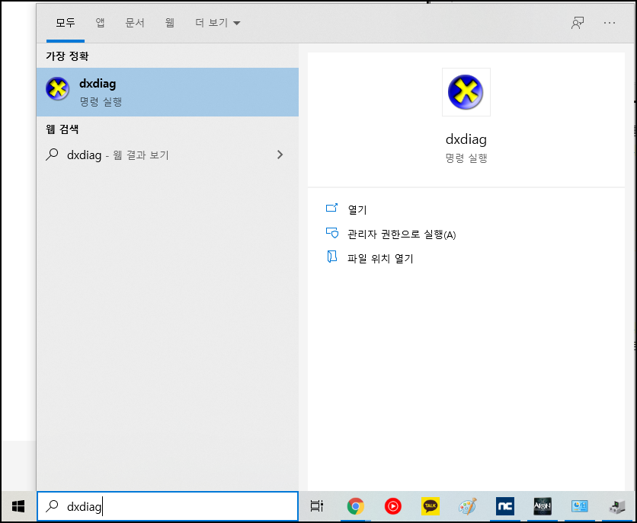Click the dxdiag search input field

tap(168, 506)
